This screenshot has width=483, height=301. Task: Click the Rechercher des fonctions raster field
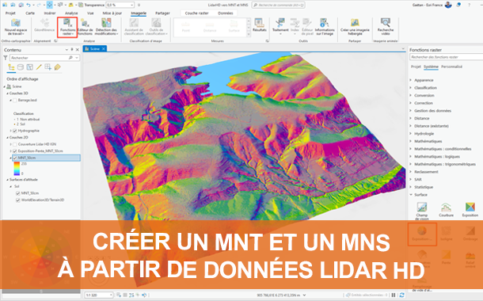(x=446, y=57)
